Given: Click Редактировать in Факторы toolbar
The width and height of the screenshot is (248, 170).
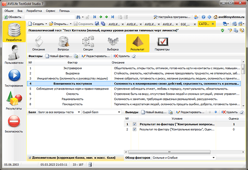Looking at the screenshot, I should (x=96, y=56).
